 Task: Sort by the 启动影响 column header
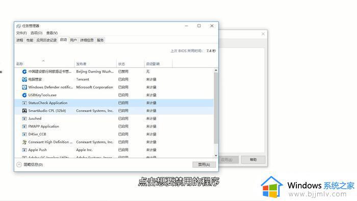click(x=158, y=64)
